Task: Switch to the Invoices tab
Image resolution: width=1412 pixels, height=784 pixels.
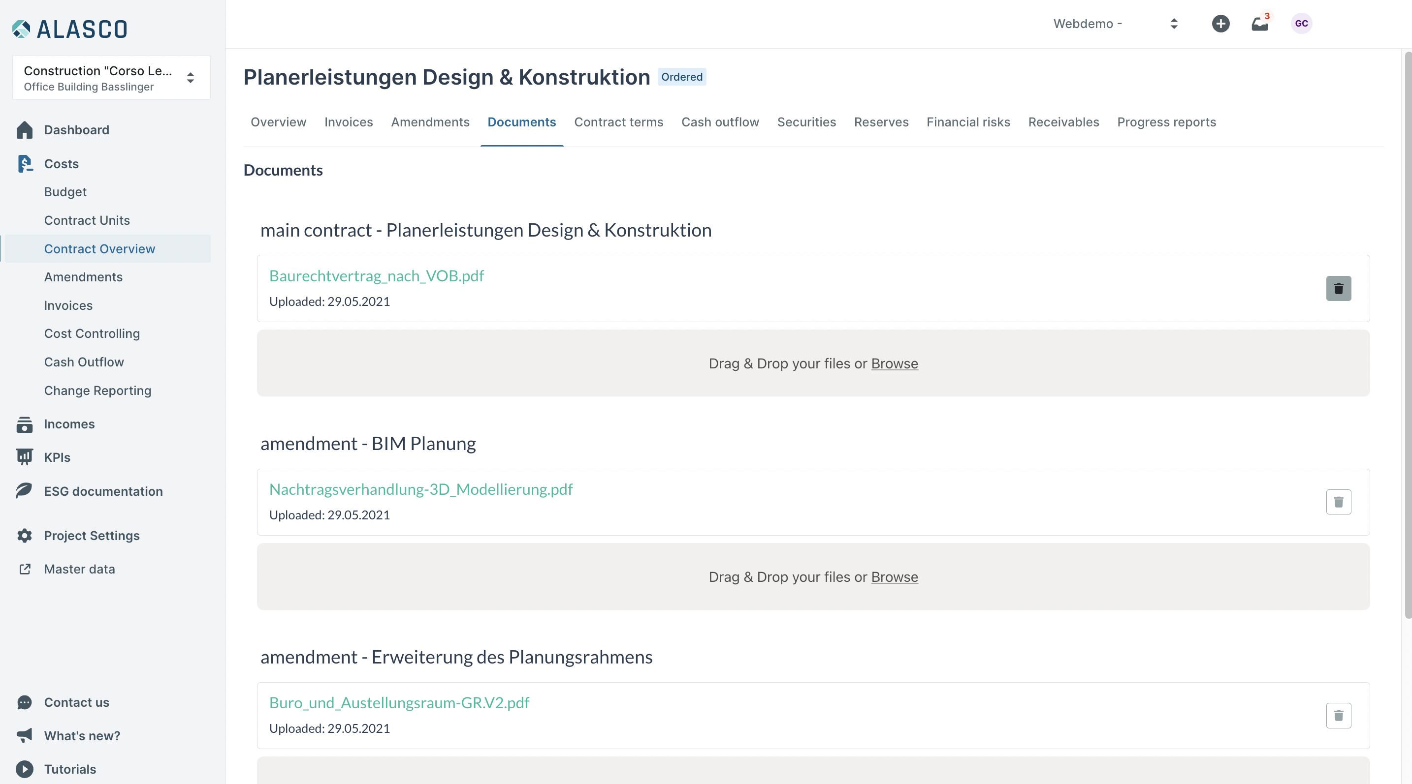Action: coord(349,122)
